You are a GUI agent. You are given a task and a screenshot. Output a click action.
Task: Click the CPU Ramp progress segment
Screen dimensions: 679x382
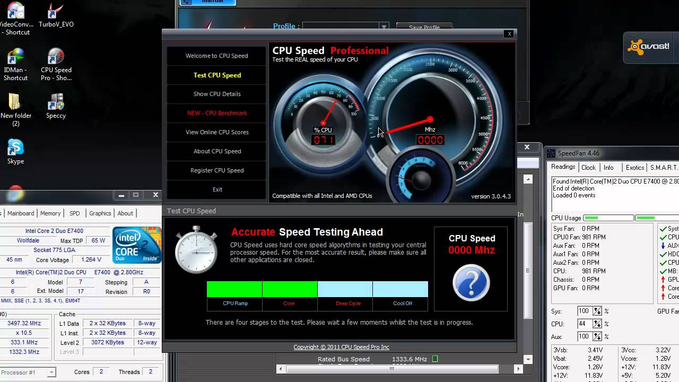tap(234, 289)
